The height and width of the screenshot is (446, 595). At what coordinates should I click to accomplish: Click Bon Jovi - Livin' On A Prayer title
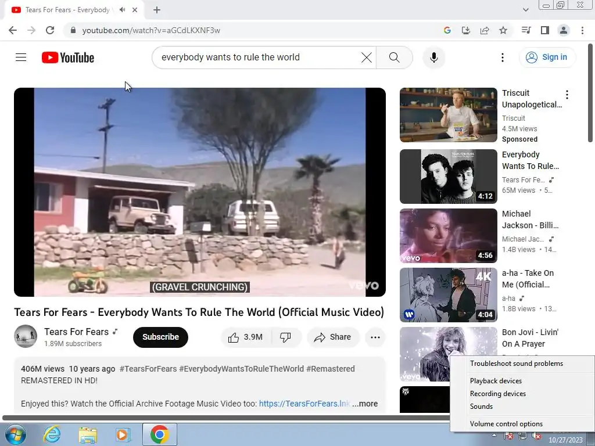click(x=530, y=338)
